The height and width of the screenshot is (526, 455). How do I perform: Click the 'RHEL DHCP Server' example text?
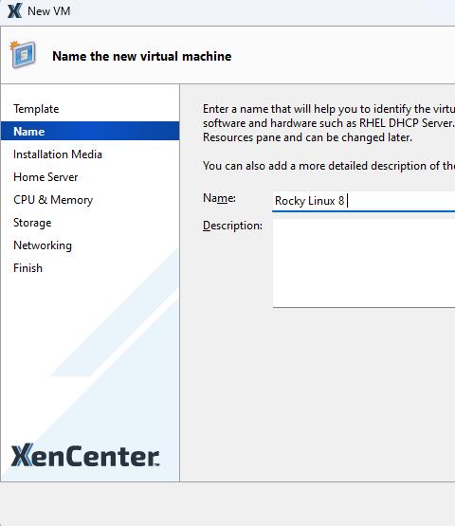pos(407,123)
